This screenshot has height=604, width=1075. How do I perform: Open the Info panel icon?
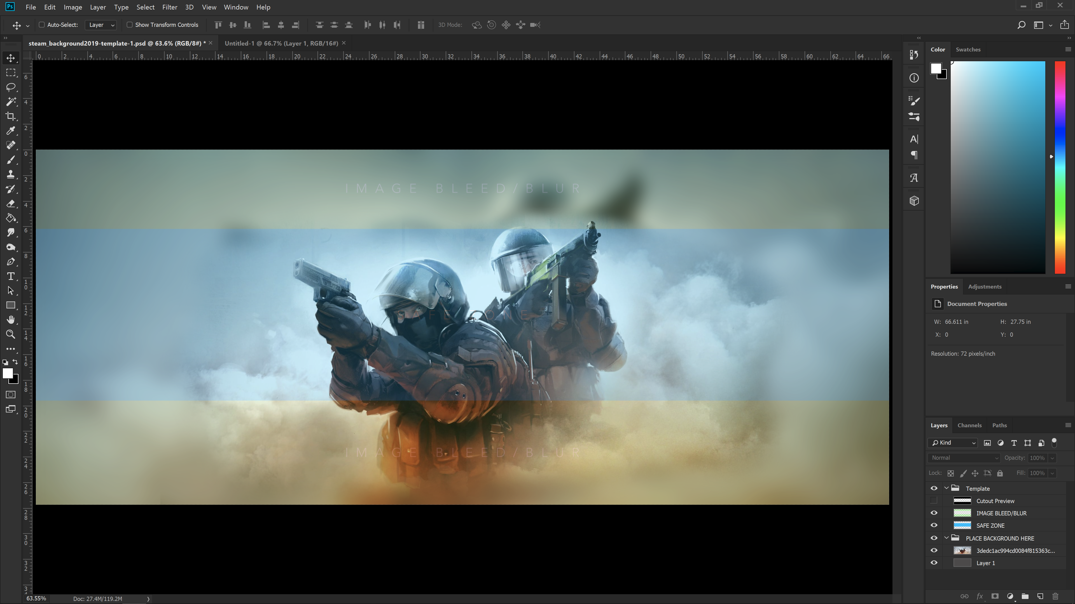[x=914, y=78]
